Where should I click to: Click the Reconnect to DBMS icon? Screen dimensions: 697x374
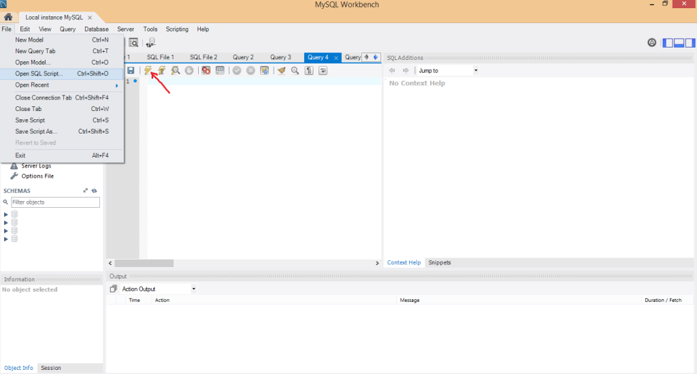tap(150, 43)
